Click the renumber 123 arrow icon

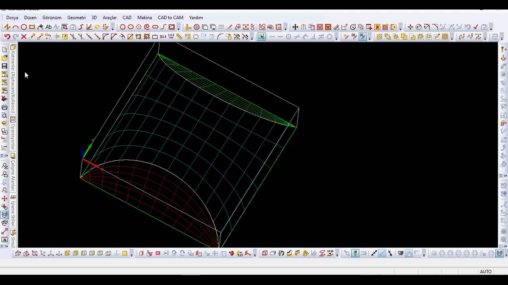[x=171, y=36]
